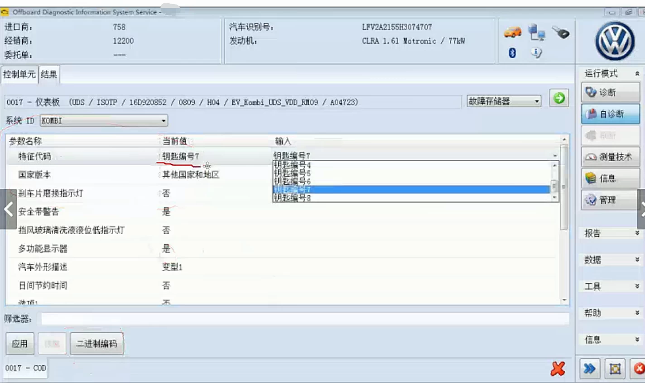Click the orange car status icon

tap(513, 32)
